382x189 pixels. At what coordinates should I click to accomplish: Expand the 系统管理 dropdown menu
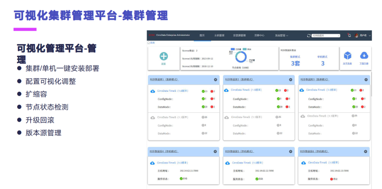pos(282,36)
